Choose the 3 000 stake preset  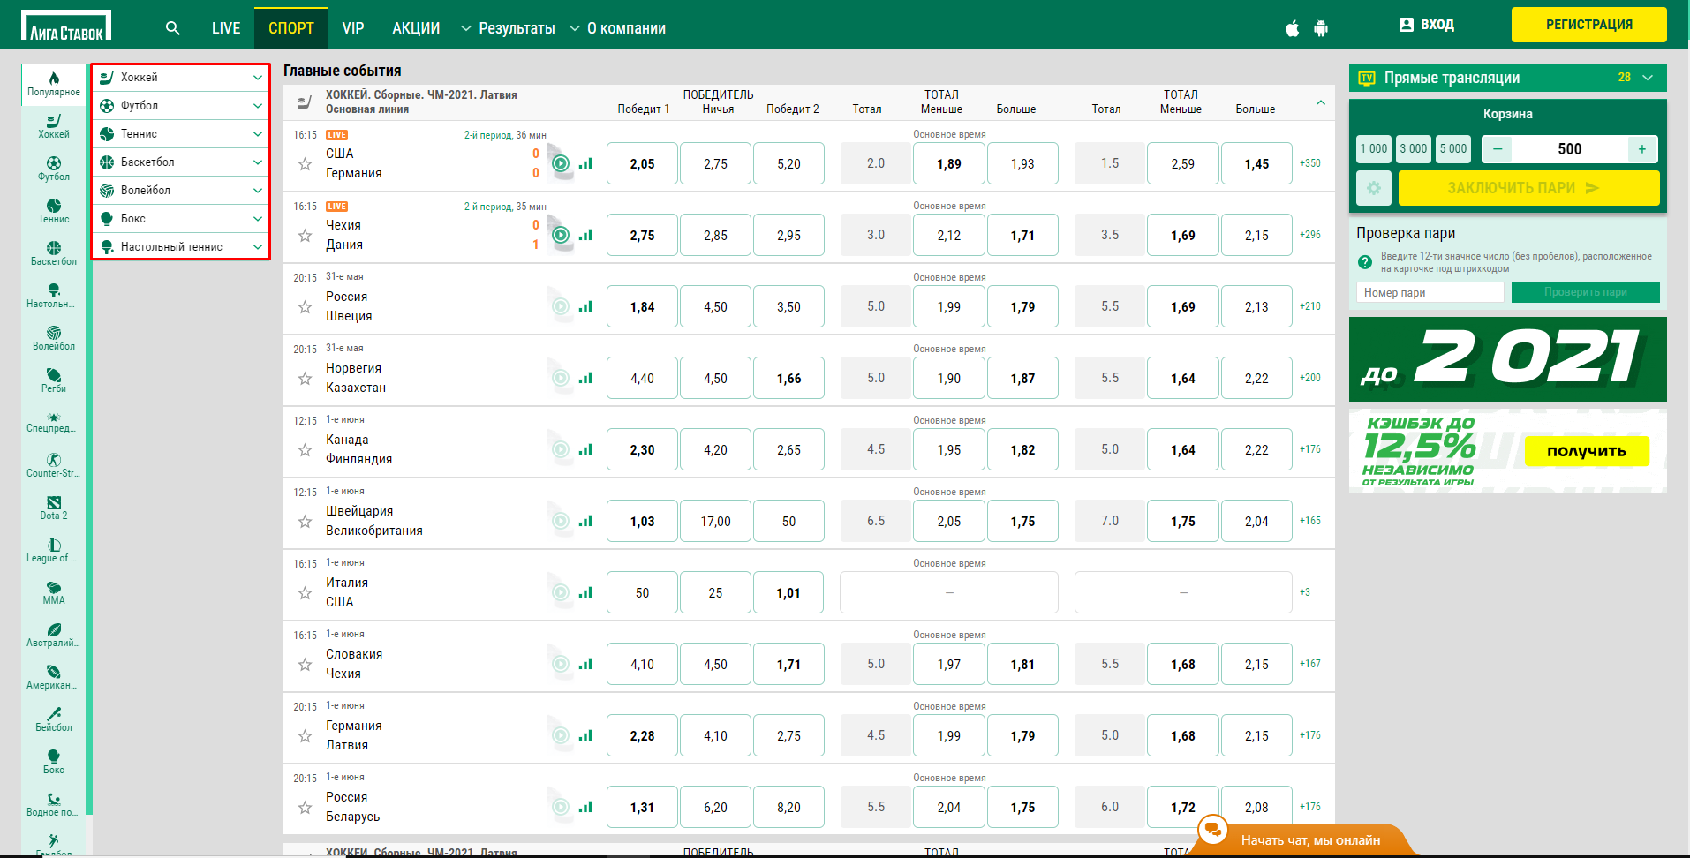coord(1414,148)
